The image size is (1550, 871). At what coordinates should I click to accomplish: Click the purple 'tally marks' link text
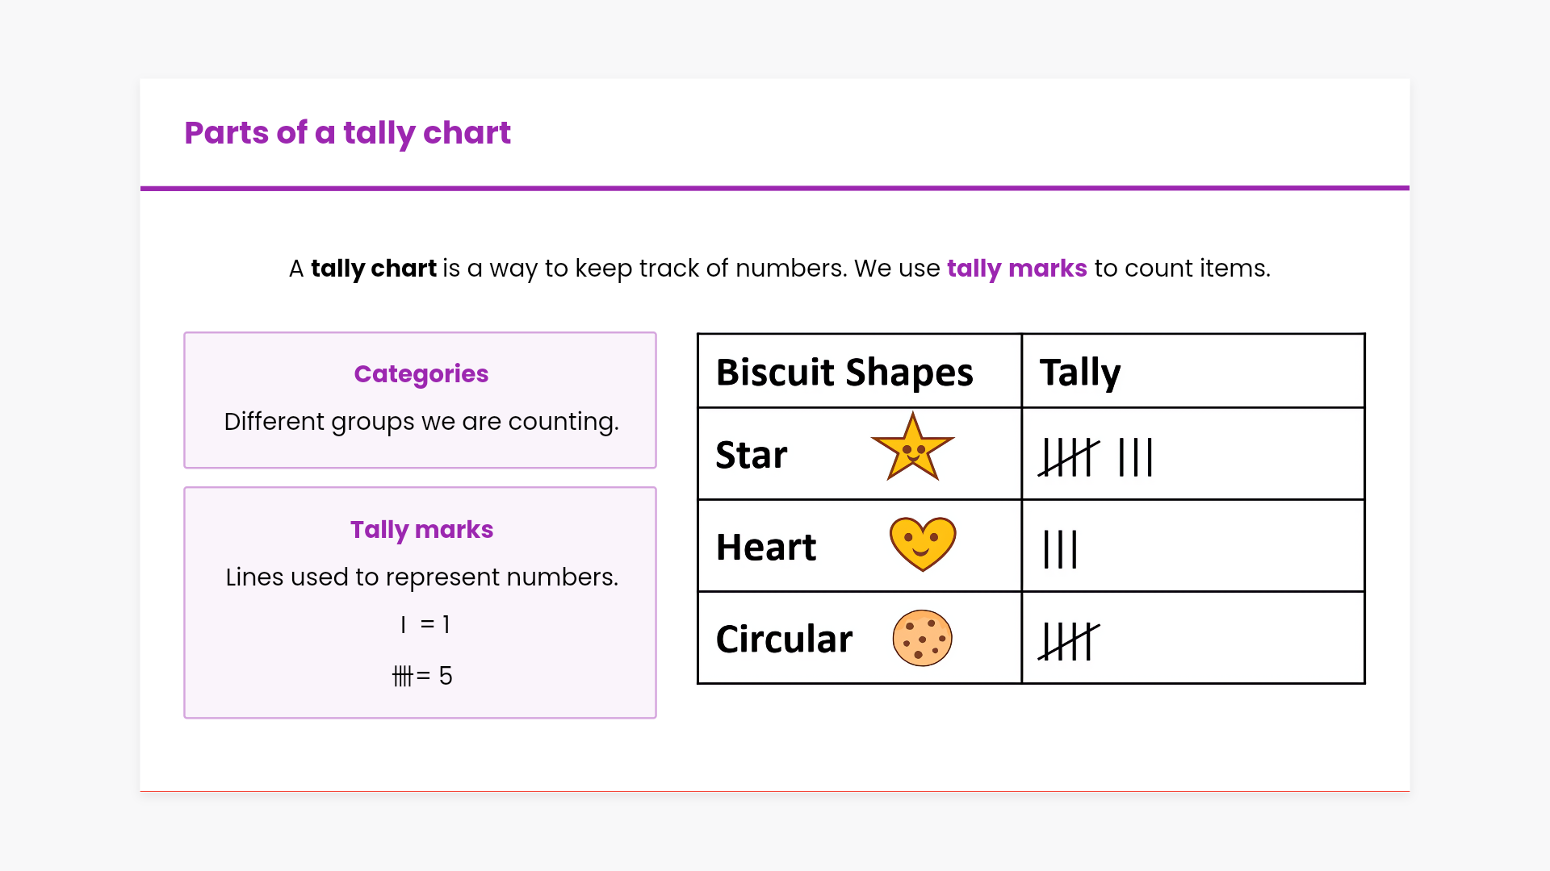click(1016, 268)
